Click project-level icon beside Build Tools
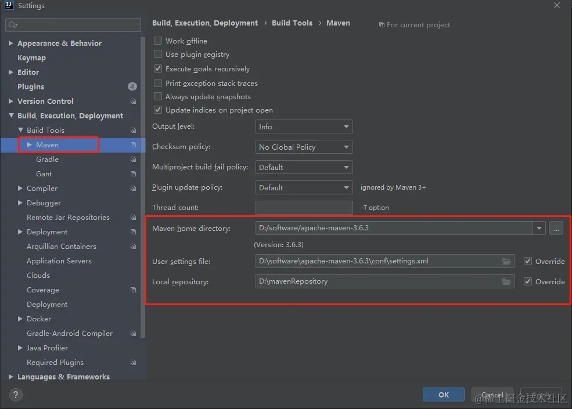This screenshot has height=409, width=572. (133, 130)
